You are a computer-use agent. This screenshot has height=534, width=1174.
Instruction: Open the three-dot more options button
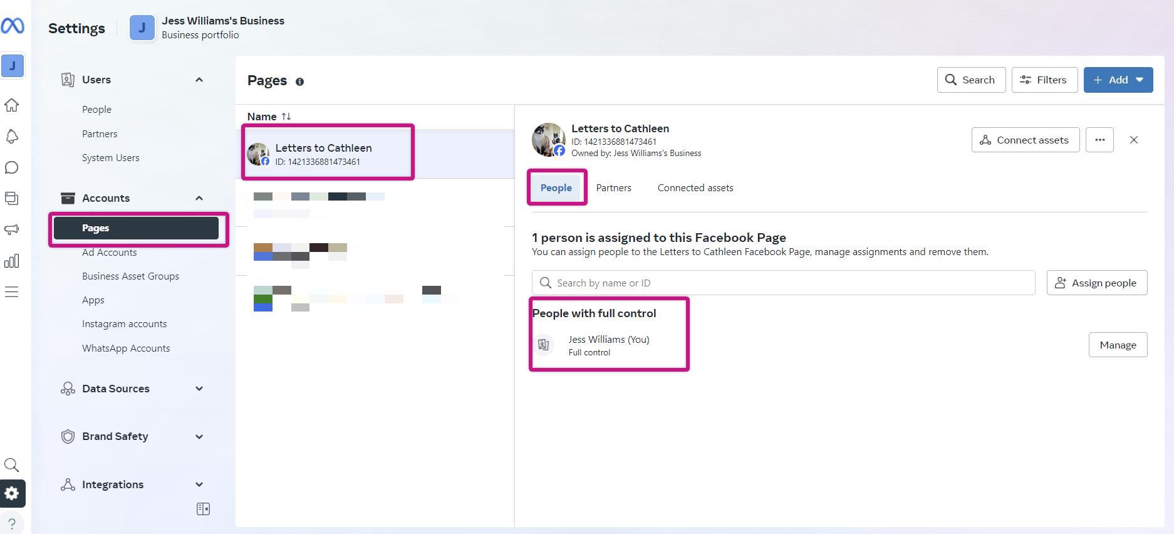coord(1099,140)
